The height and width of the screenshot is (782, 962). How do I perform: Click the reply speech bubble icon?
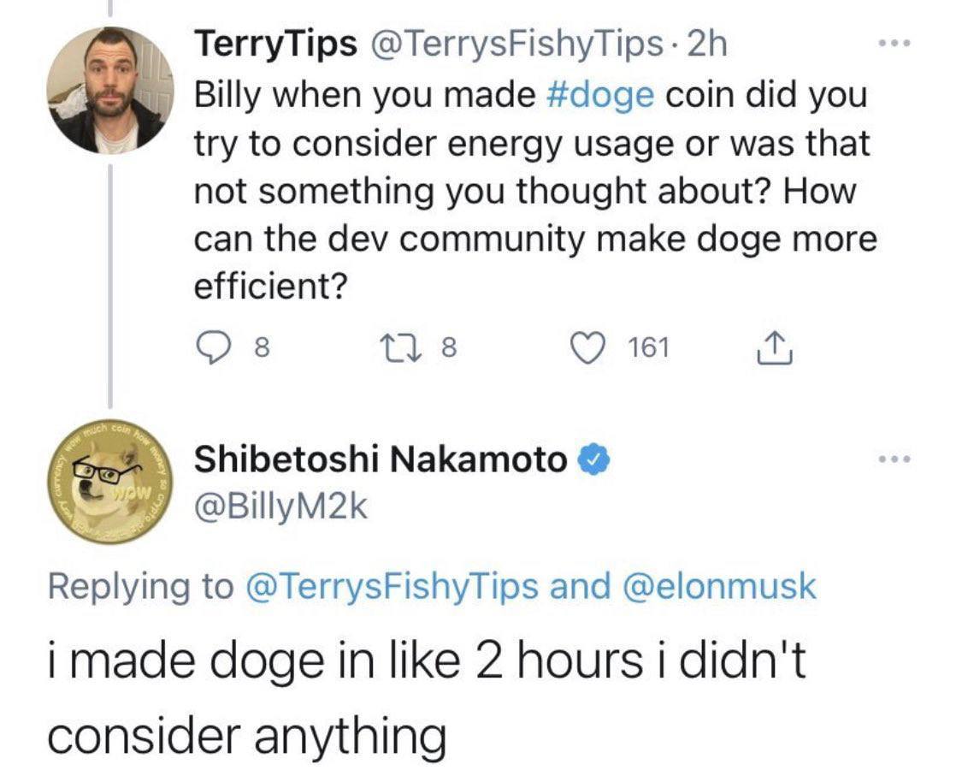(x=210, y=347)
